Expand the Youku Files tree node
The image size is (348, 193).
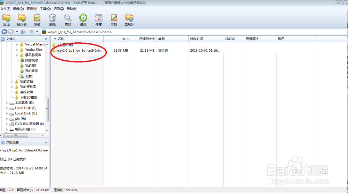(x=17, y=50)
